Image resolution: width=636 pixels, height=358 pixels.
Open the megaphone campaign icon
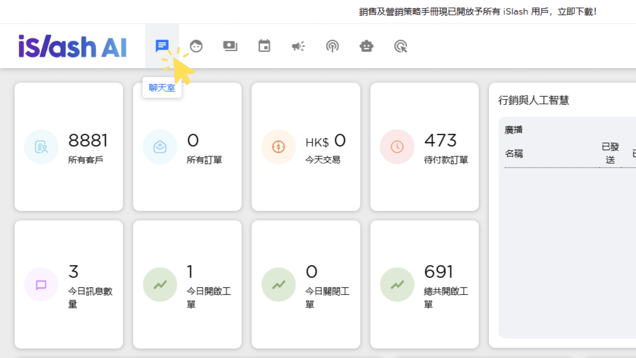click(298, 46)
